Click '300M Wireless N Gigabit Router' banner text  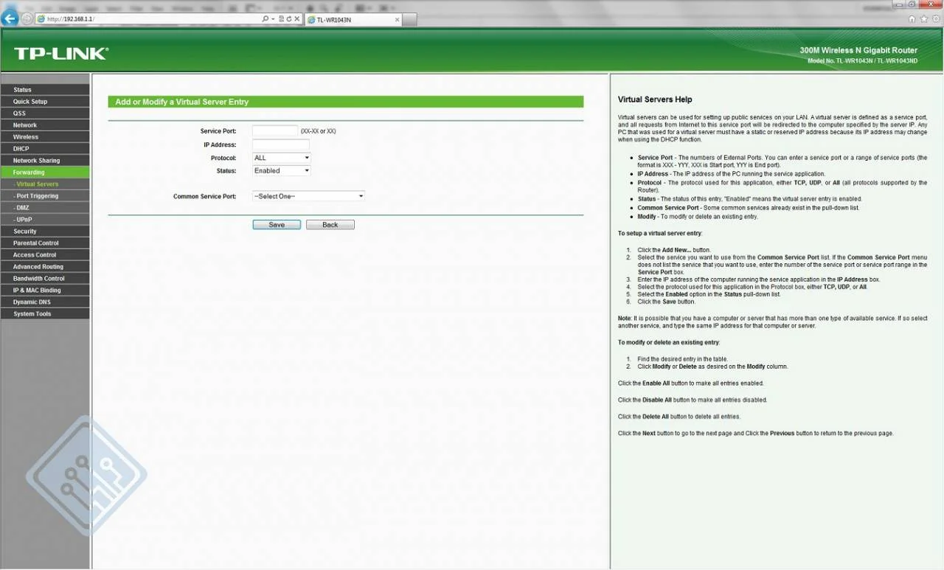[858, 51]
